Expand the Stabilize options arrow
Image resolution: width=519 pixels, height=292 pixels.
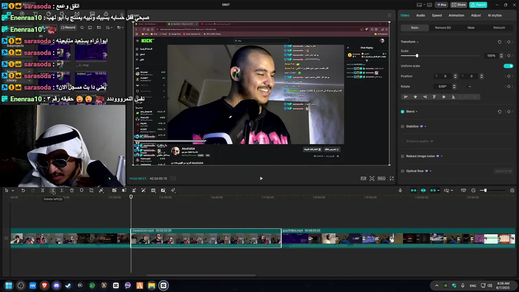tap(425, 127)
